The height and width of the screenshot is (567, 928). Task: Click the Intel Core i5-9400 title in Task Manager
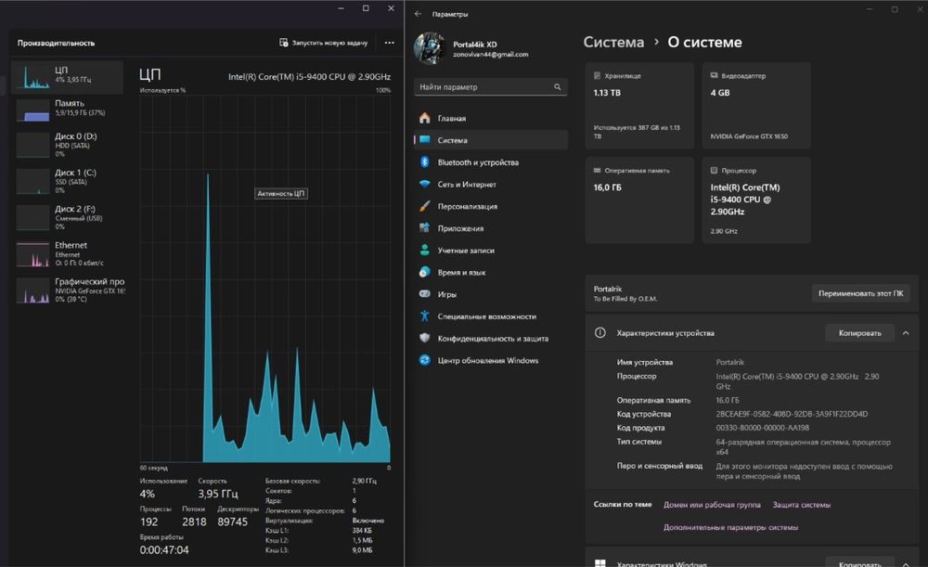(309, 76)
